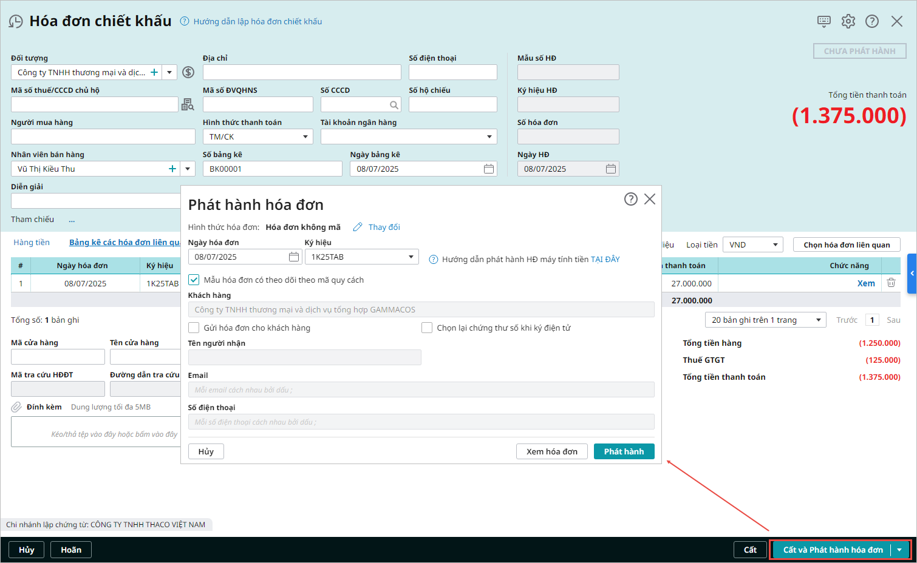
Task: Click the search icon in Số CCCD field
Action: click(x=394, y=105)
